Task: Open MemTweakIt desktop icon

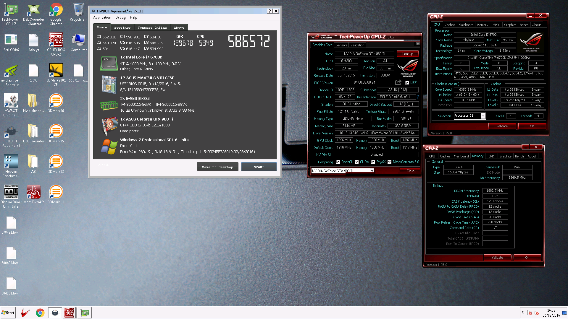Action: click(x=33, y=195)
